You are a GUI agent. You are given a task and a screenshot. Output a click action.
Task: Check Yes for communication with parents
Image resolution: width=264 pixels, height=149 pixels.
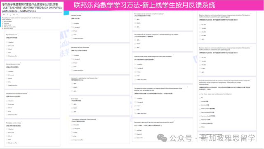(200, 94)
